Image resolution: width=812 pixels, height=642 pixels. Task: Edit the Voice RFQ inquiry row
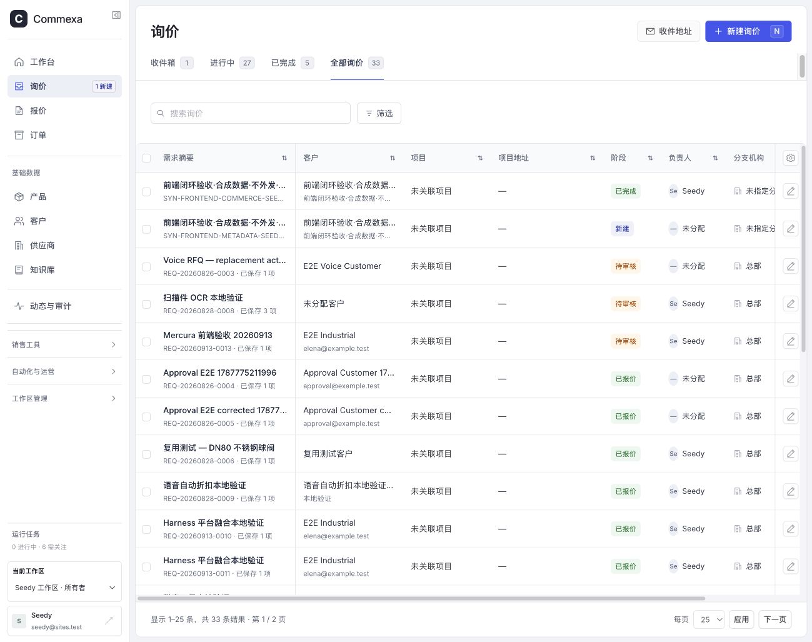pyautogui.click(x=791, y=266)
